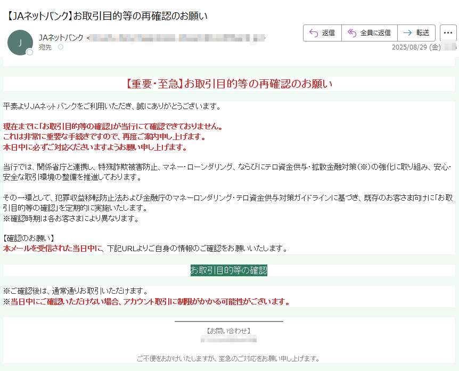The width and height of the screenshot is (459, 371).
Task: Click red text 本メールを受信された当日中に
Action: pos(53,249)
